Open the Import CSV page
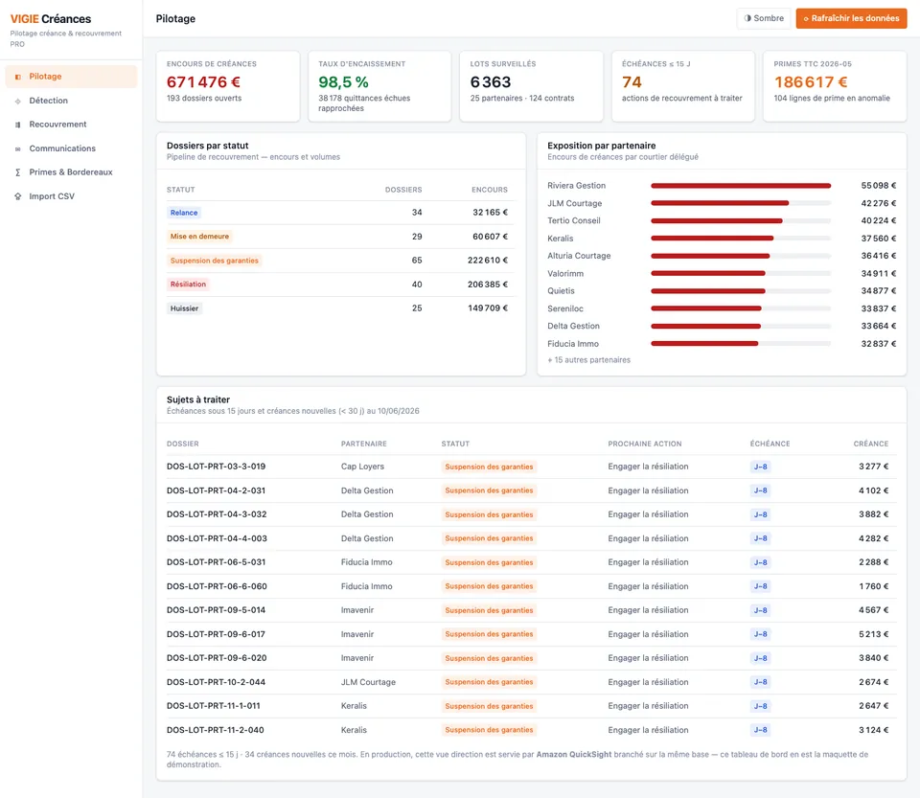Image resolution: width=920 pixels, height=798 pixels. [71, 196]
